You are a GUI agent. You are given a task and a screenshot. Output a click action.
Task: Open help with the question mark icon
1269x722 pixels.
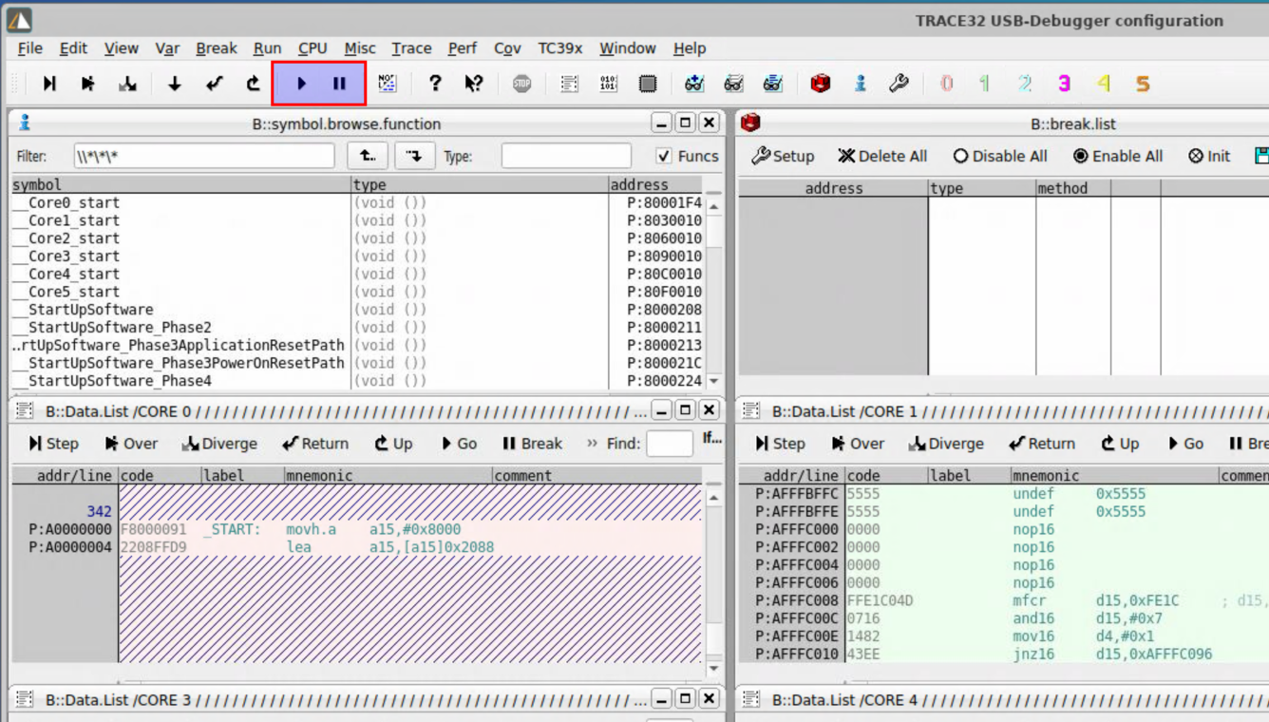click(x=435, y=84)
